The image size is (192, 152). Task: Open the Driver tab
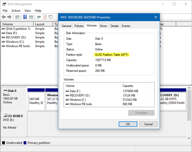pos(103,26)
